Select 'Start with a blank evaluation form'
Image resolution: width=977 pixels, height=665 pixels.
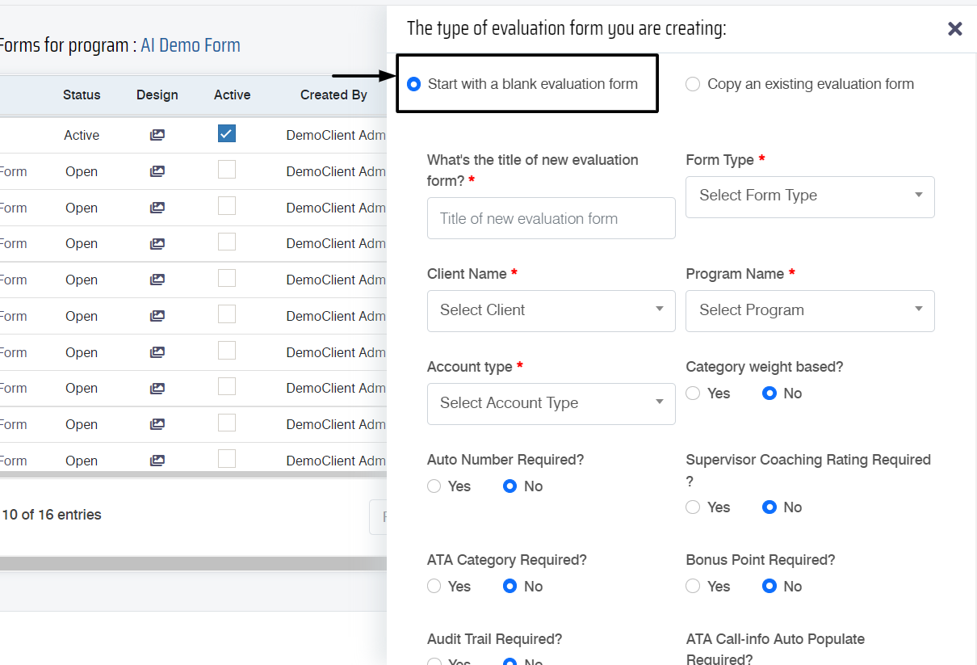(414, 84)
